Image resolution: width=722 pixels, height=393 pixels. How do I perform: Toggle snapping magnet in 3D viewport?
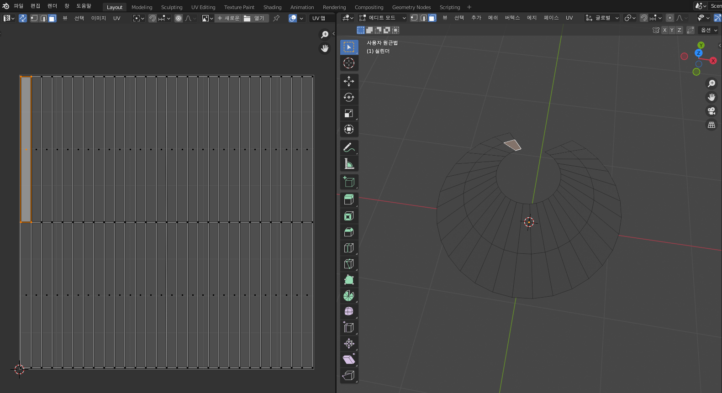643,18
